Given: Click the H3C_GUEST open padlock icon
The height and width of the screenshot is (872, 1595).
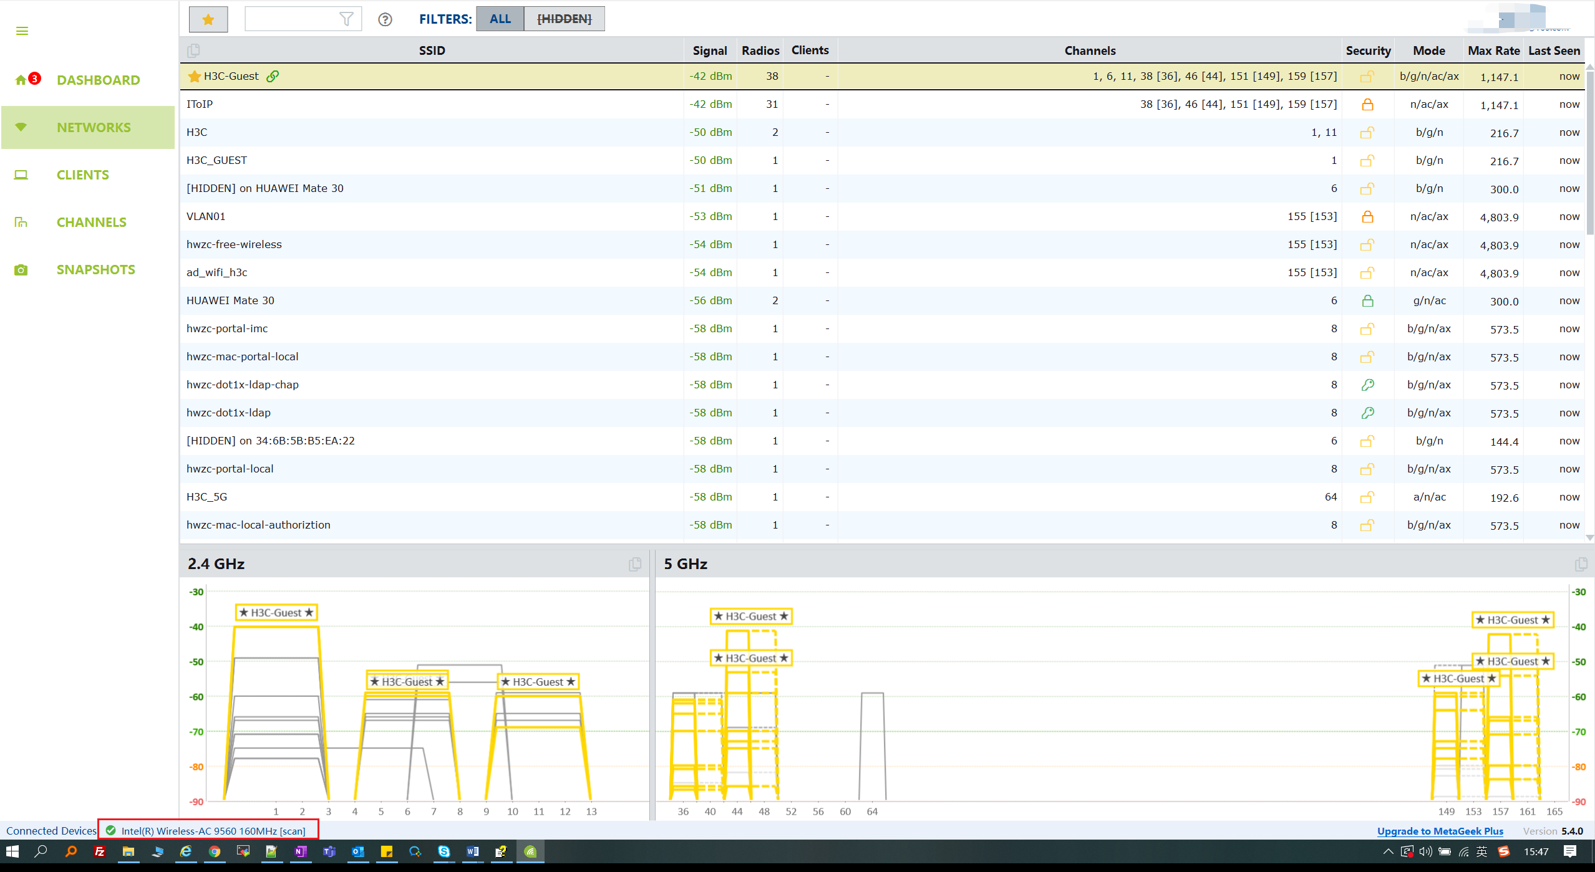Looking at the screenshot, I should (1367, 160).
